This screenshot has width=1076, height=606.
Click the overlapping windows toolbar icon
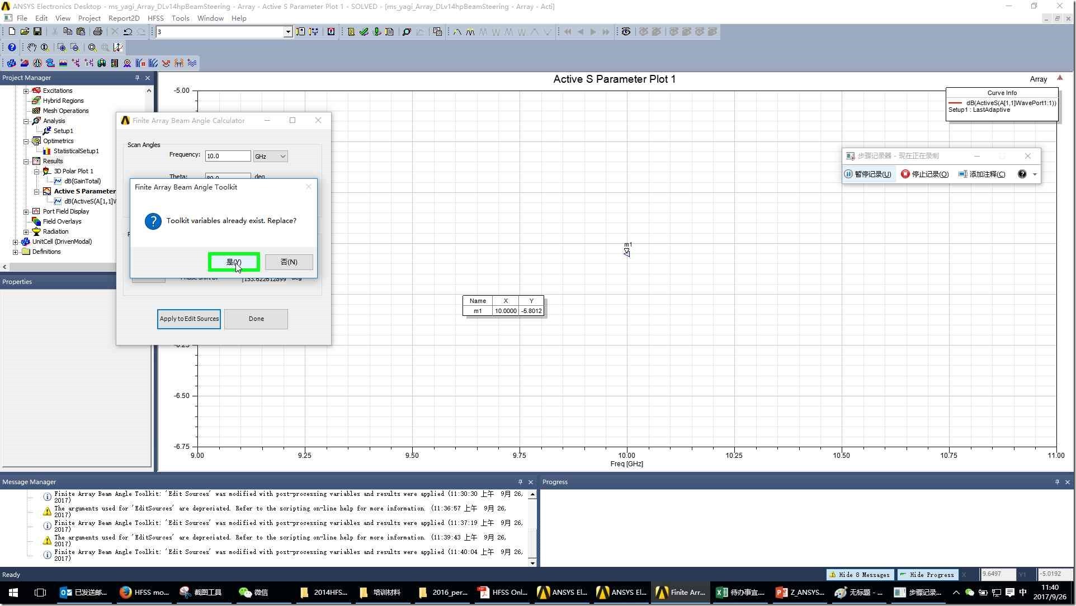(437, 32)
